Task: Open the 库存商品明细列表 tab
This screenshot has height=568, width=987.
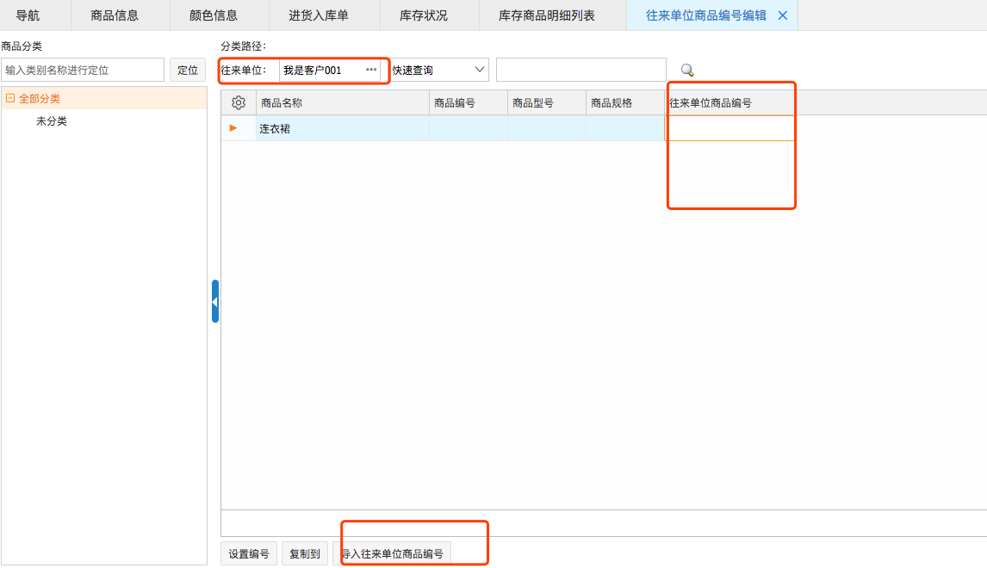Action: tap(551, 15)
